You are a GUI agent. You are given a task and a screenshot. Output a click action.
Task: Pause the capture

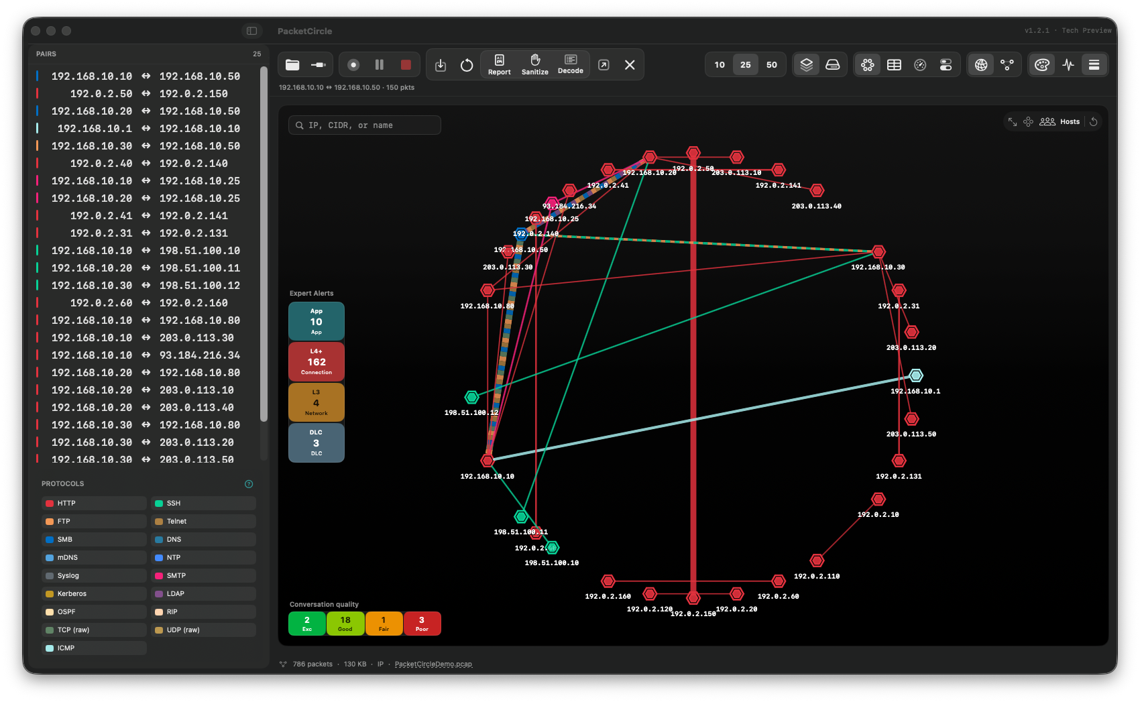pos(380,65)
